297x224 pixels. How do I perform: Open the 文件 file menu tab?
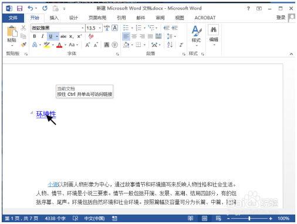pyautogui.click(x=13, y=18)
